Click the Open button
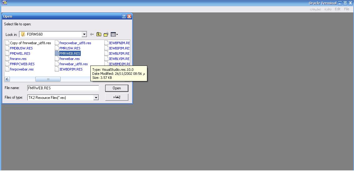The image size is (354, 171). click(117, 88)
